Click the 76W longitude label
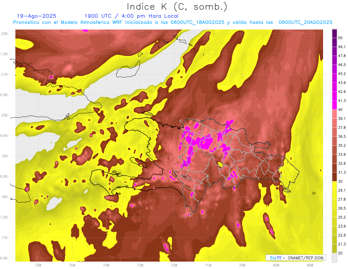The height and width of the screenshot is (269, 348). click(38, 265)
